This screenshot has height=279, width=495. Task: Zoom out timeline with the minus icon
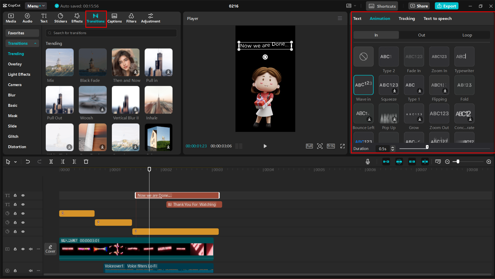click(447, 162)
